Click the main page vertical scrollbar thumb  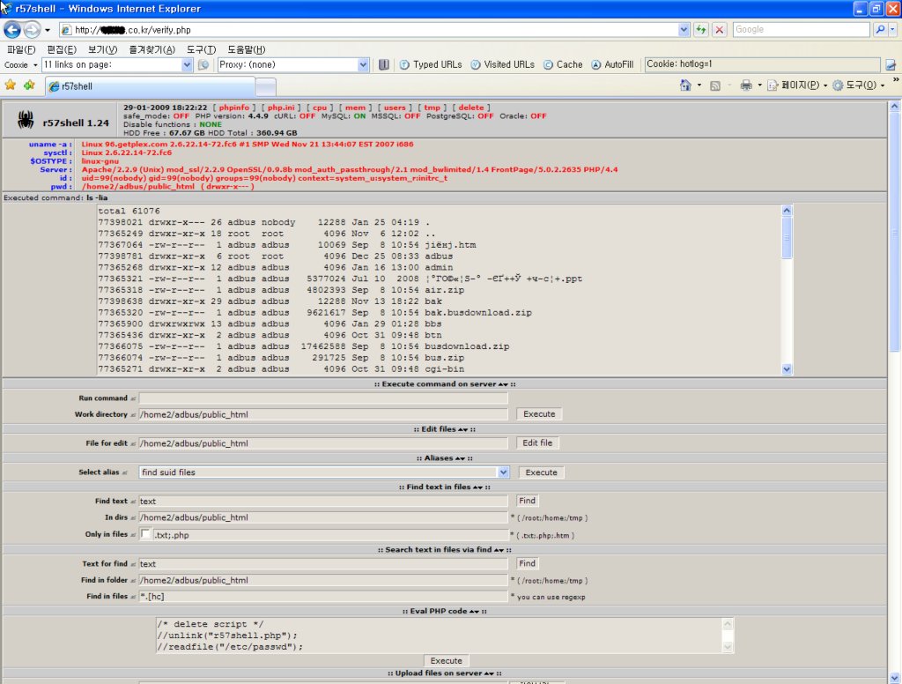point(895,232)
